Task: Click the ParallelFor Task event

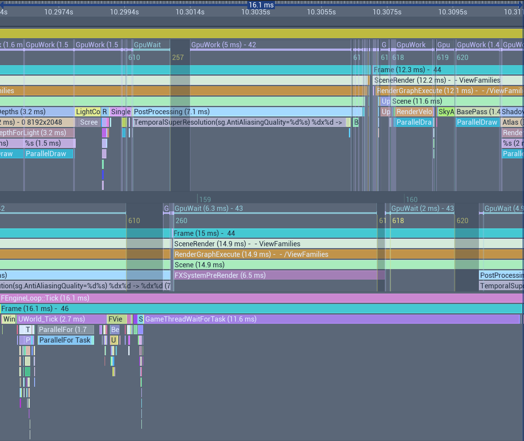Action: pyautogui.click(x=65, y=340)
